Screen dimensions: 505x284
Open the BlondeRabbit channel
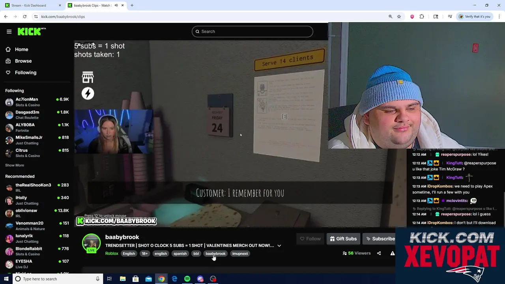pyautogui.click(x=37, y=251)
